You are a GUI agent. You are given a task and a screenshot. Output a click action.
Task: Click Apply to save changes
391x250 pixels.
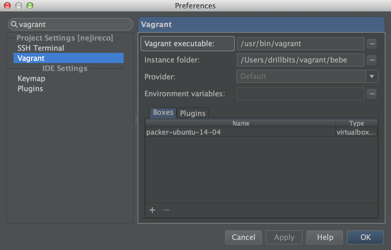pyautogui.click(x=284, y=237)
